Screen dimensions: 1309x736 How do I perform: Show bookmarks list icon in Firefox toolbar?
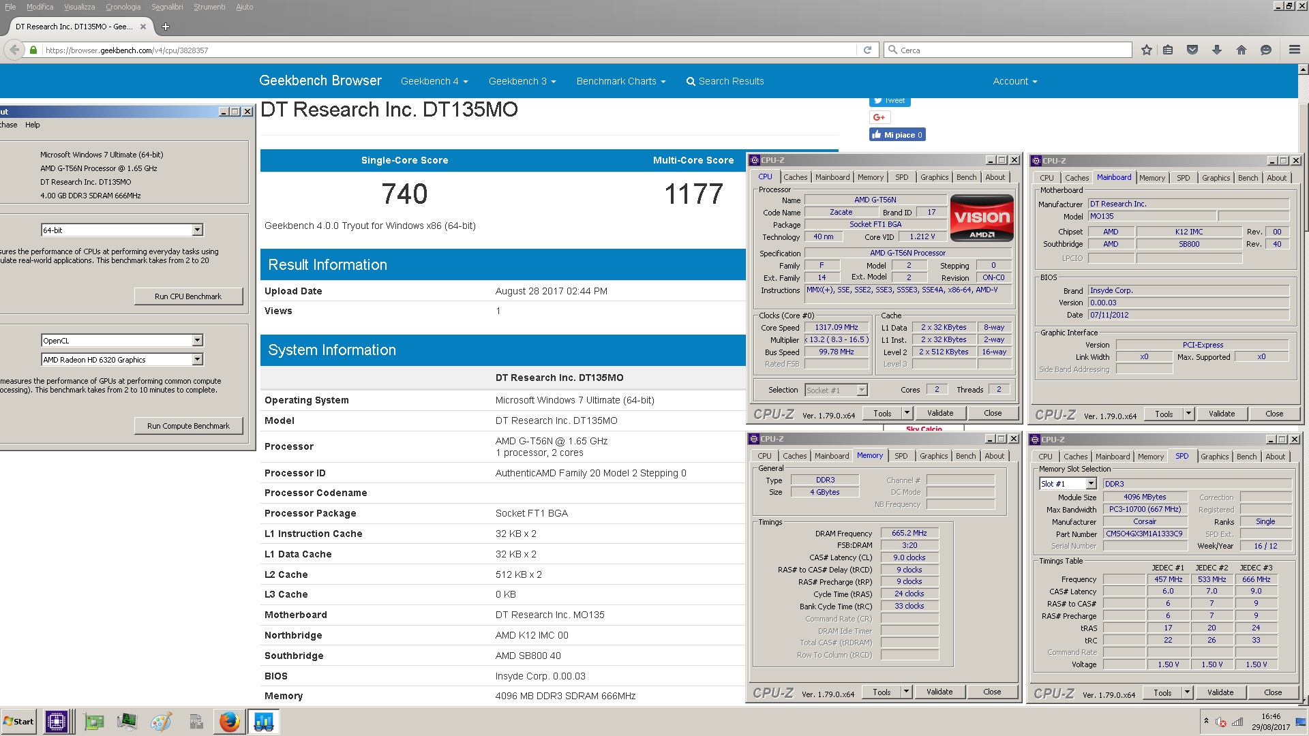[x=1168, y=50]
